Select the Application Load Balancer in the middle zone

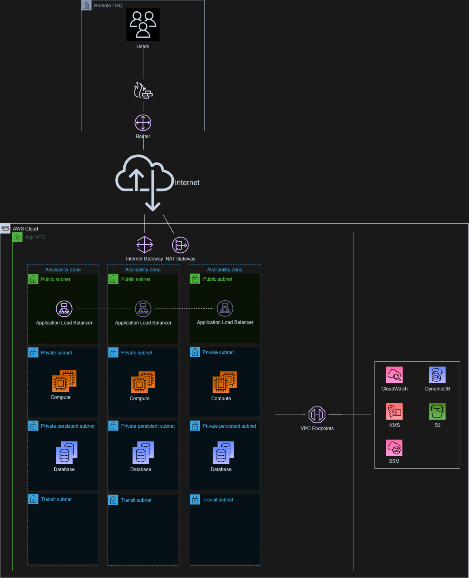(x=143, y=308)
